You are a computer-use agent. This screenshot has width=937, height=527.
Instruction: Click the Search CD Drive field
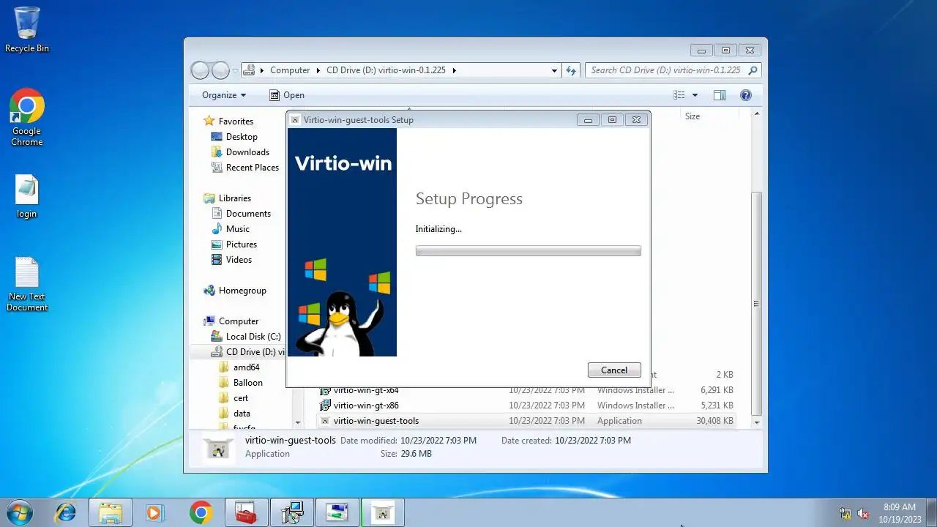[x=673, y=70]
